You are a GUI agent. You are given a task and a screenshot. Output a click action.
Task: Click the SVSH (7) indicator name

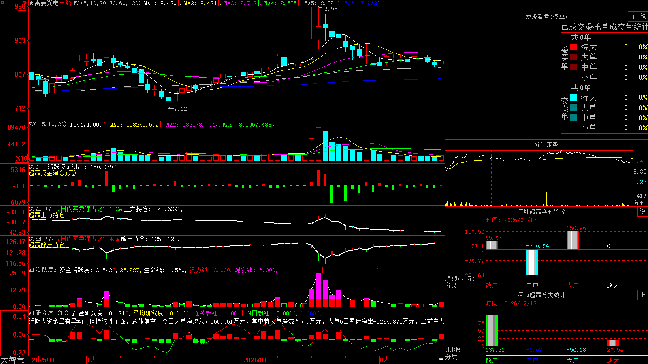pyautogui.click(x=41, y=239)
